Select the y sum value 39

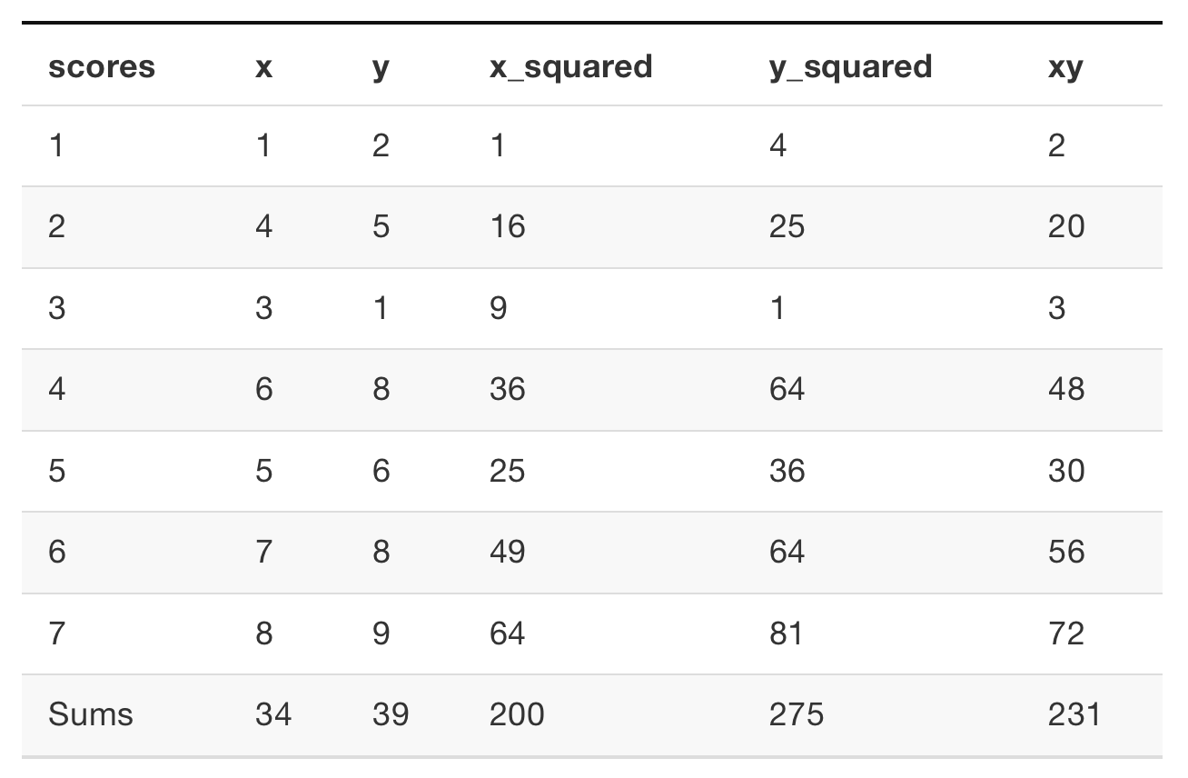pos(391,714)
